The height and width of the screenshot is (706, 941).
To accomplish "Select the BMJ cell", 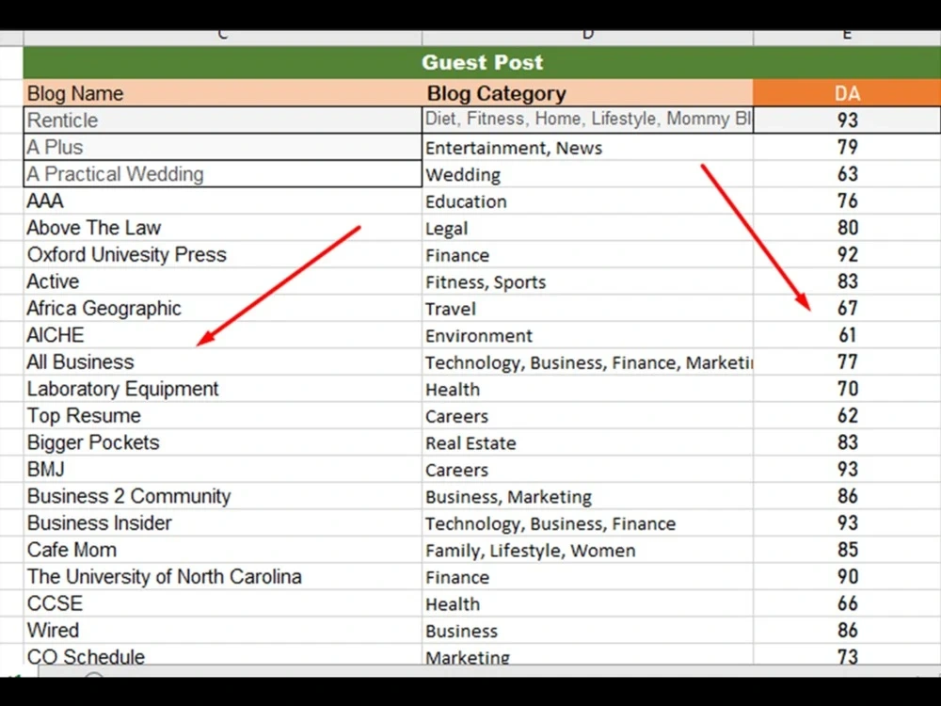I will point(223,469).
